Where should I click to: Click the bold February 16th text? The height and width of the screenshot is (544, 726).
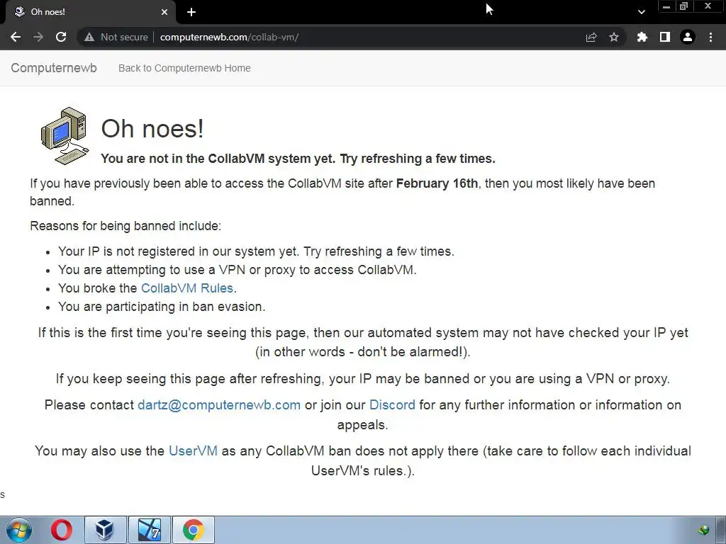coord(437,183)
